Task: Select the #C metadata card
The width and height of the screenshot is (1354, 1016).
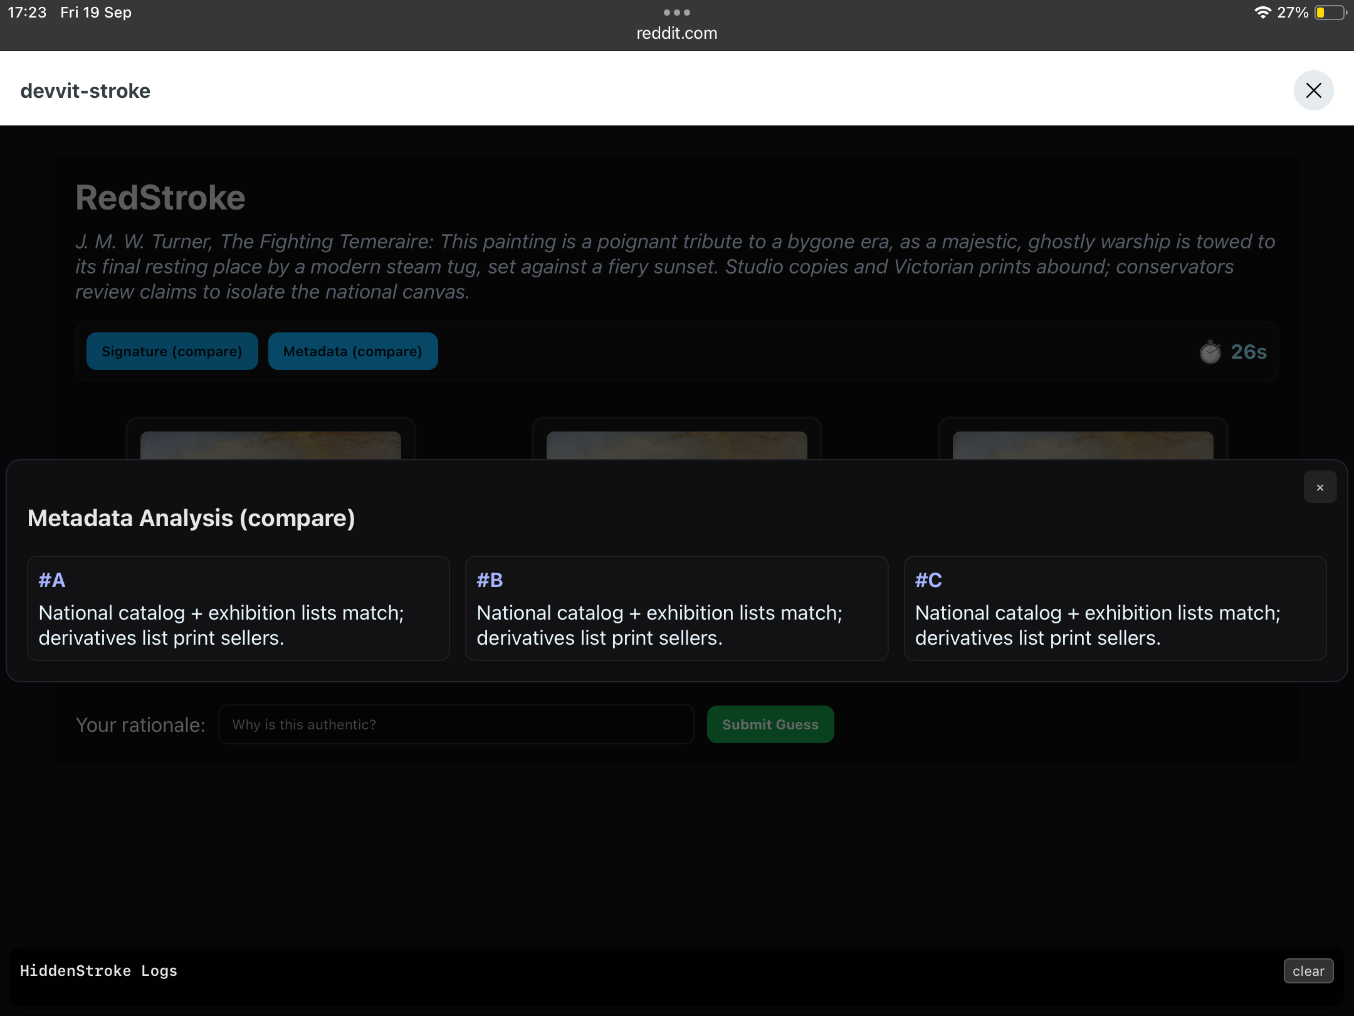Action: [x=1115, y=608]
